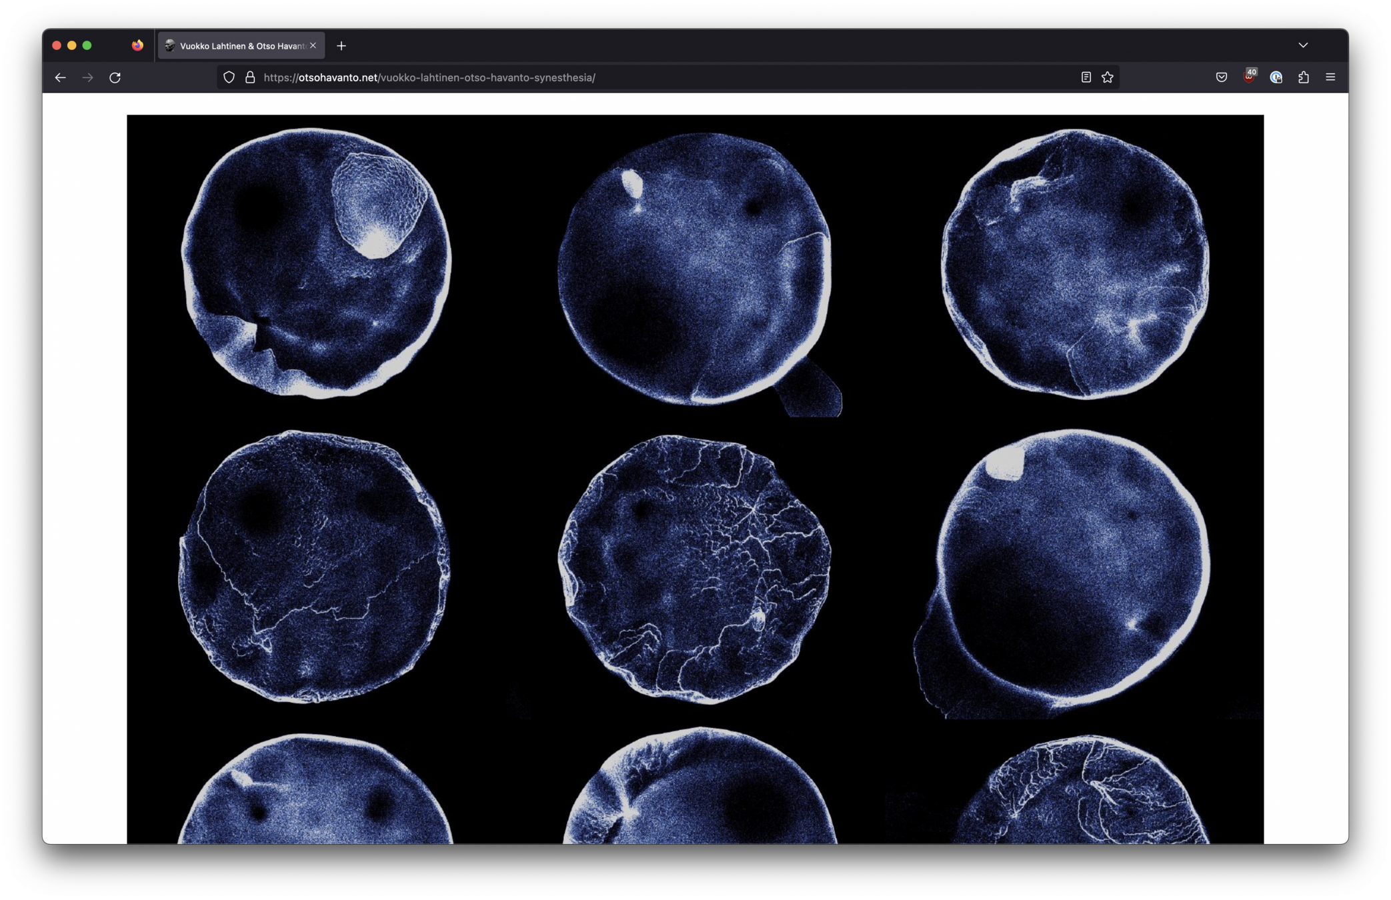Save page to Pocket

[1221, 77]
